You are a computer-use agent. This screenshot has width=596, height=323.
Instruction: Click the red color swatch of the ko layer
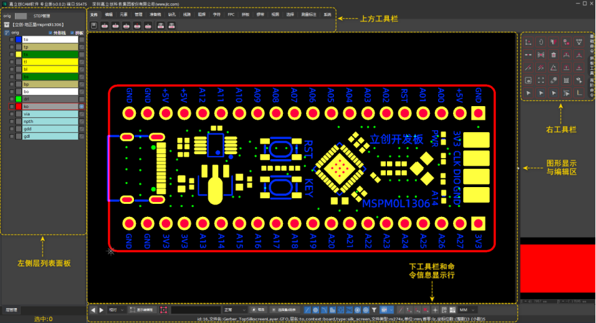18,106
